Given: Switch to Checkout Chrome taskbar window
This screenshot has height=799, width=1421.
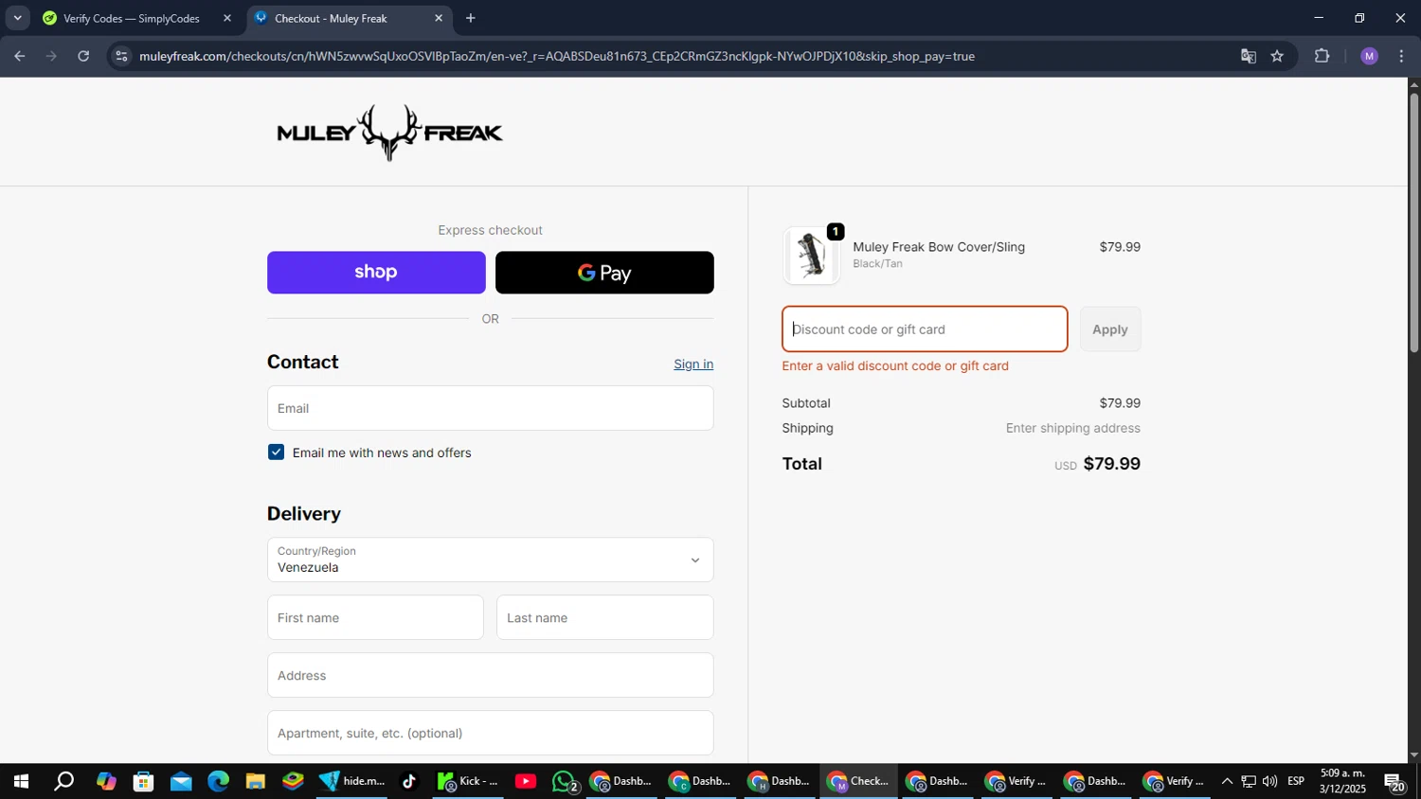Looking at the screenshot, I should 859,782.
